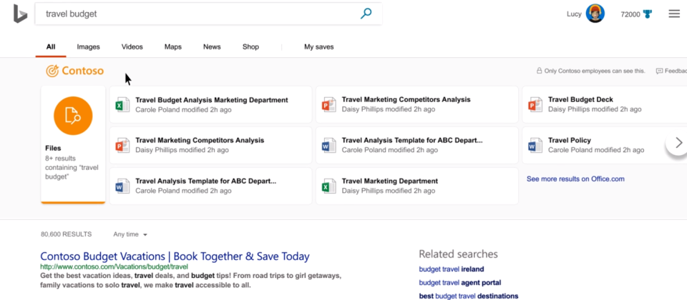Click the Files results card
This screenshot has height=300, width=687.
73,145
